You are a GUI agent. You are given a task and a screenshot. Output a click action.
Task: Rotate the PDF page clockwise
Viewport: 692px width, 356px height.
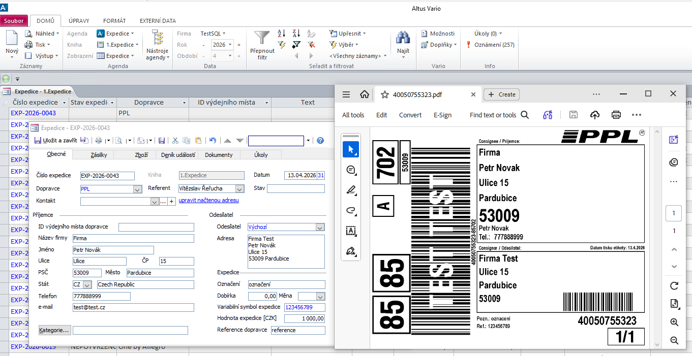coord(674,286)
